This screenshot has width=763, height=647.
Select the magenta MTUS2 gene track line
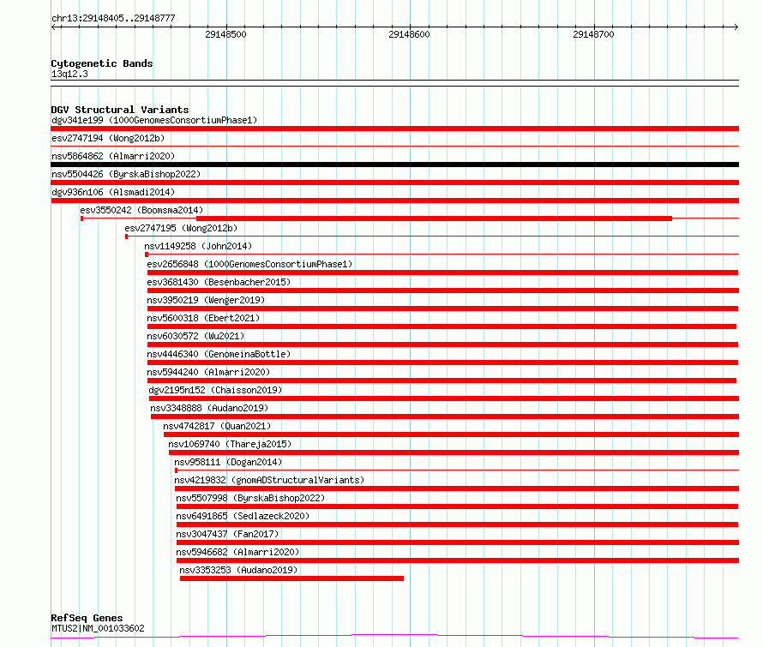394,636
